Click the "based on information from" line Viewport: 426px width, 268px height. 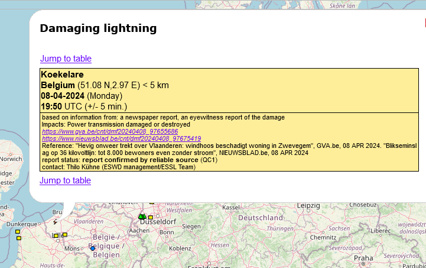click(x=163, y=117)
